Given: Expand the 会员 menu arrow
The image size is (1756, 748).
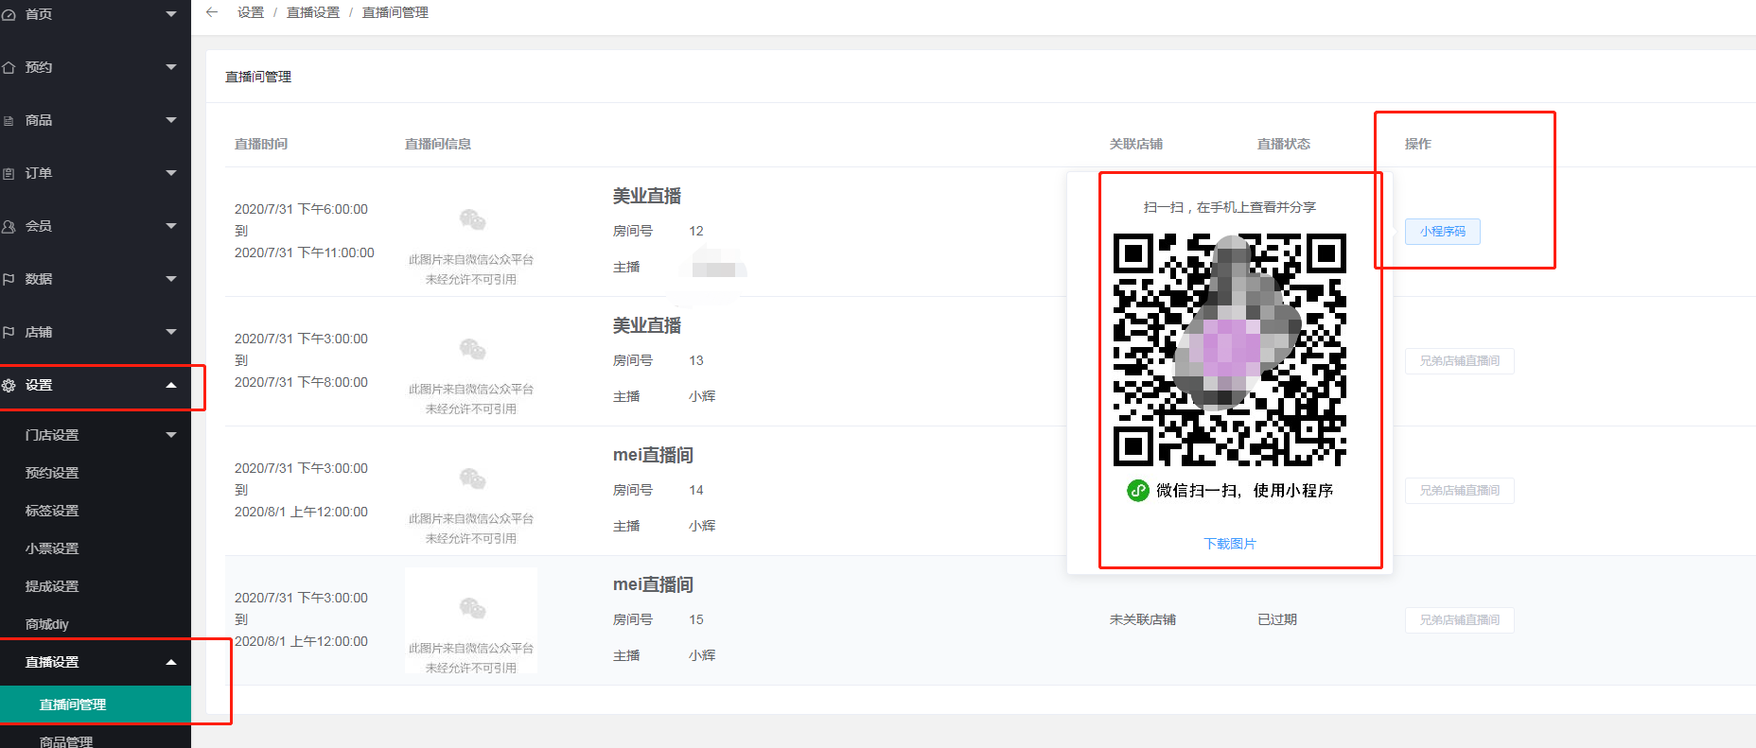Looking at the screenshot, I should 171,226.
